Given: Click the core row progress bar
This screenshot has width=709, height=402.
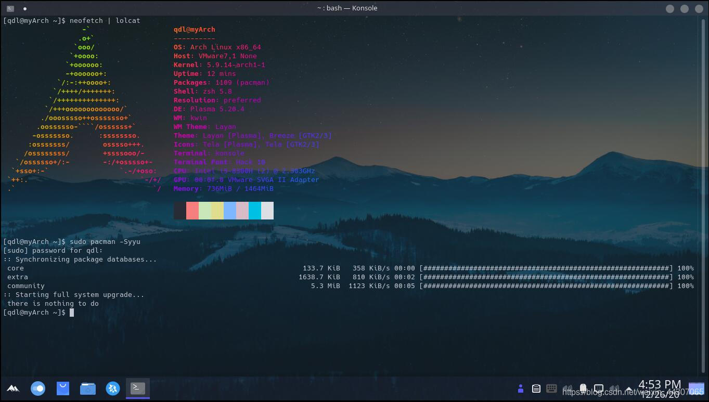Looking at the screenshot, I should pos(546,268).
